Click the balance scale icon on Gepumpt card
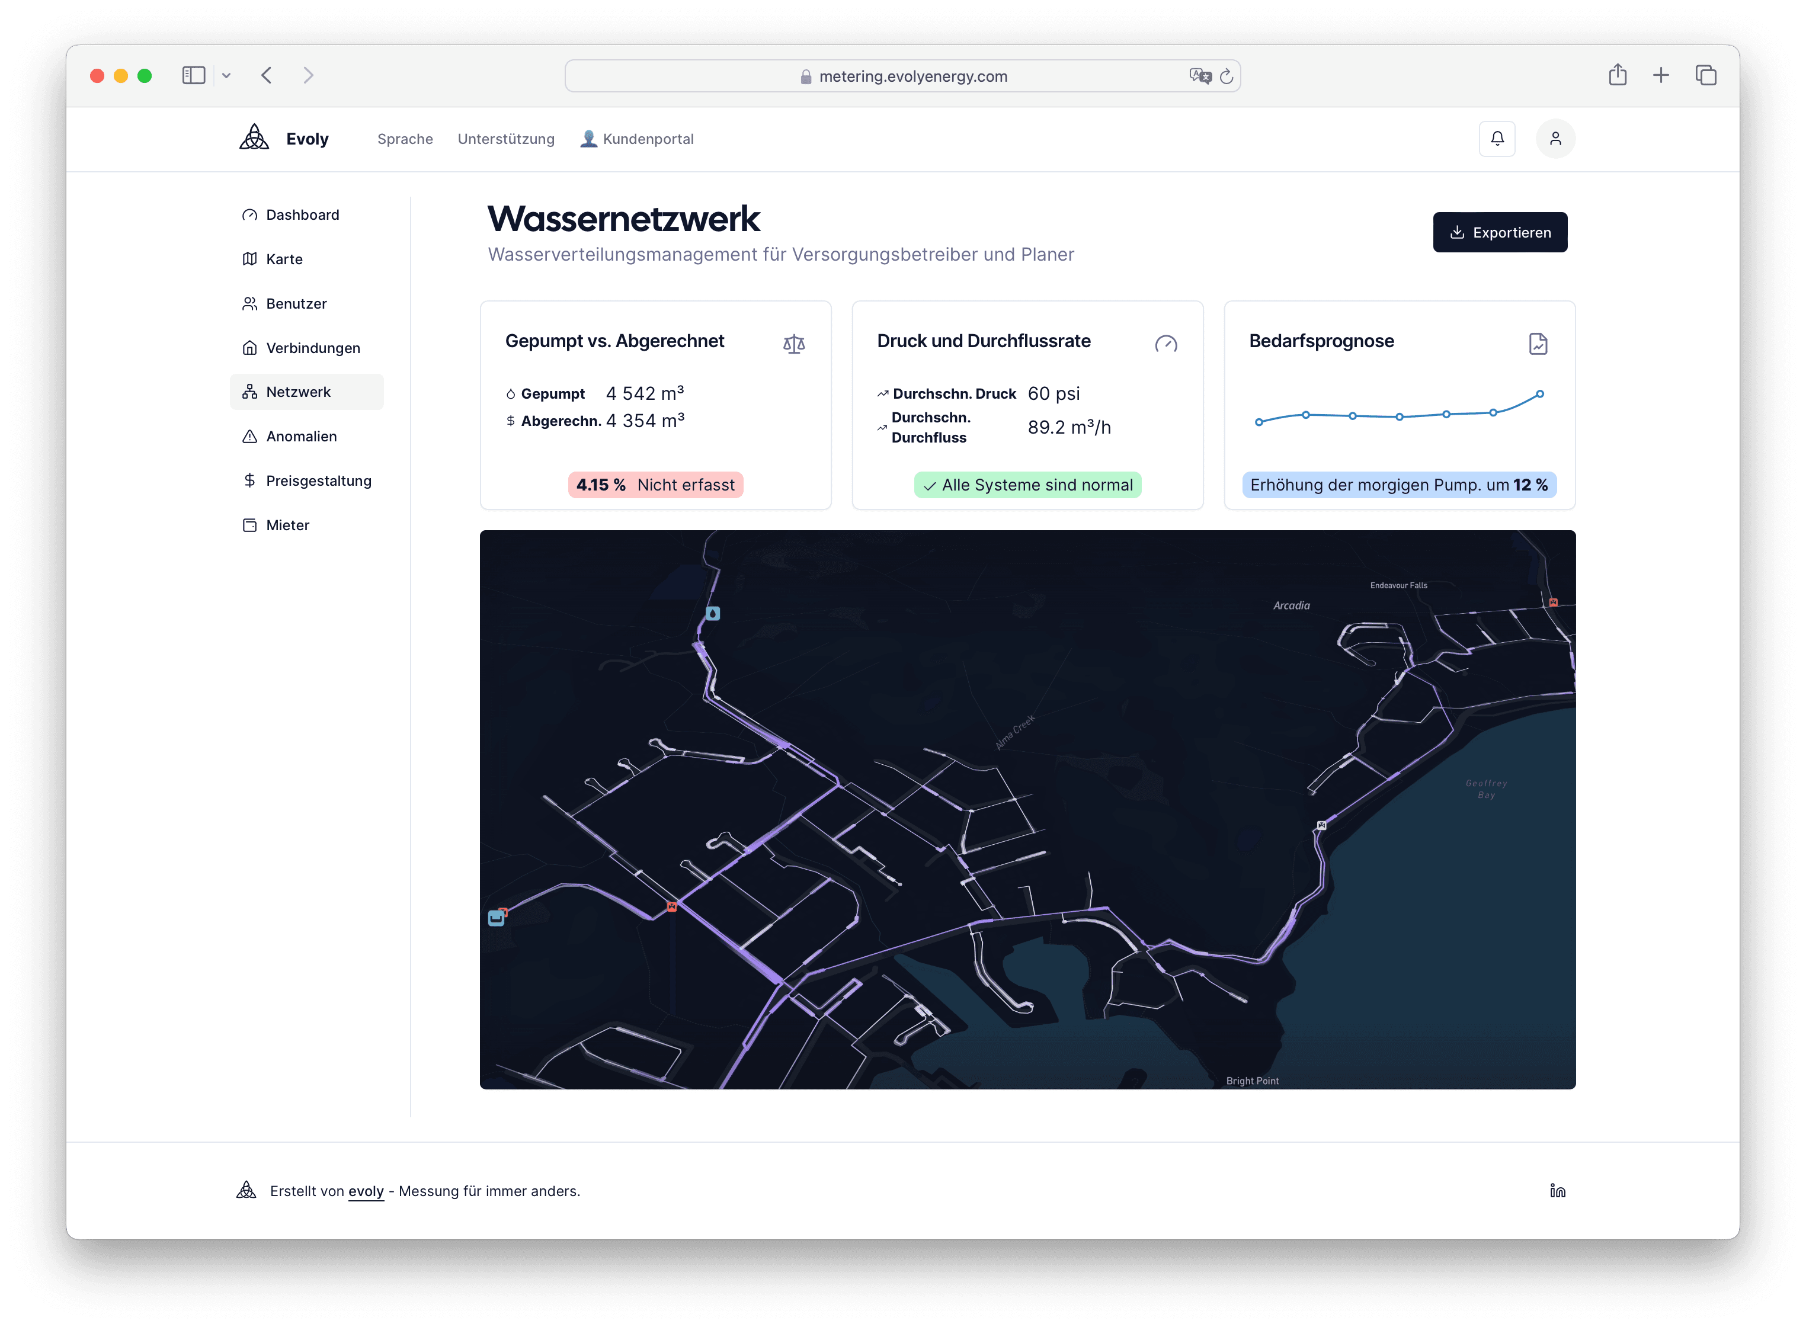This screenshot has height=1327, width=1806. coord(794,344)
